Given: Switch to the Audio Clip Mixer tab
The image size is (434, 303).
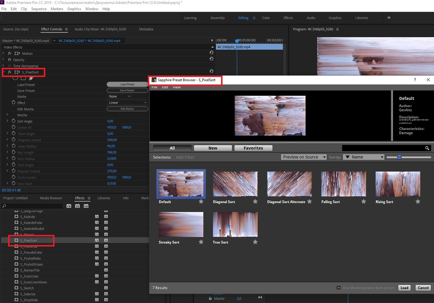Looking at the screenshot, I should tap(100, 29).
